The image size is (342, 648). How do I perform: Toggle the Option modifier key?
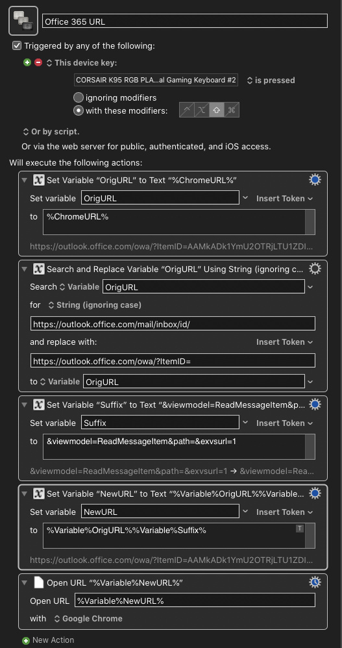click(202, 110)
